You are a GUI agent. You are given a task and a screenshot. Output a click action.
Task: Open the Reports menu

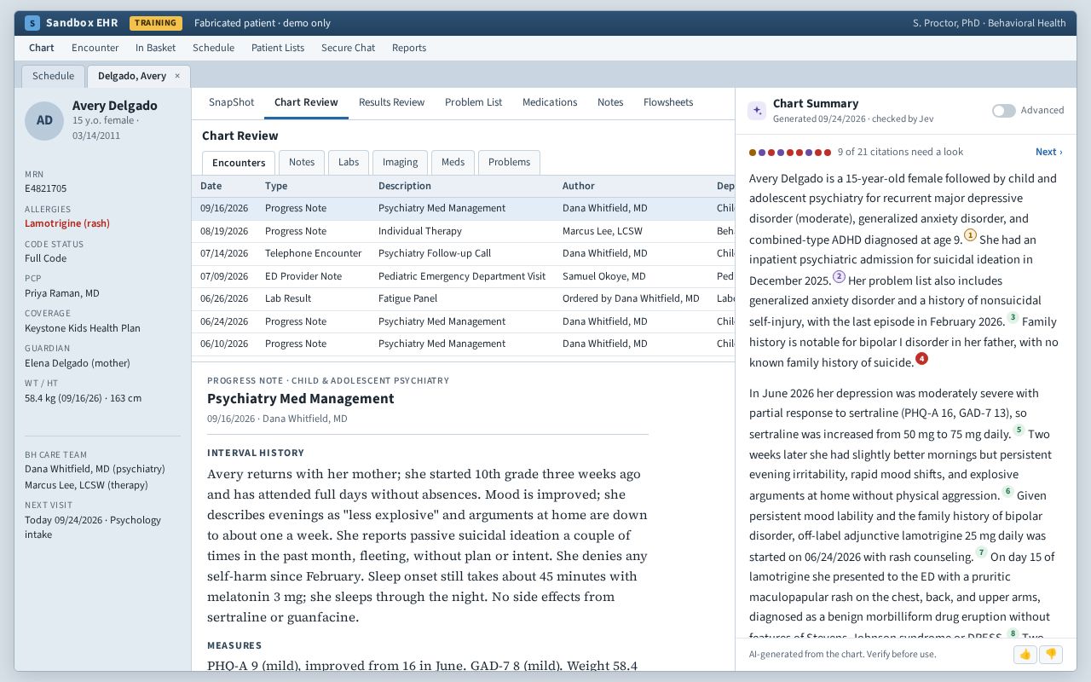click(x=409, y=48)
